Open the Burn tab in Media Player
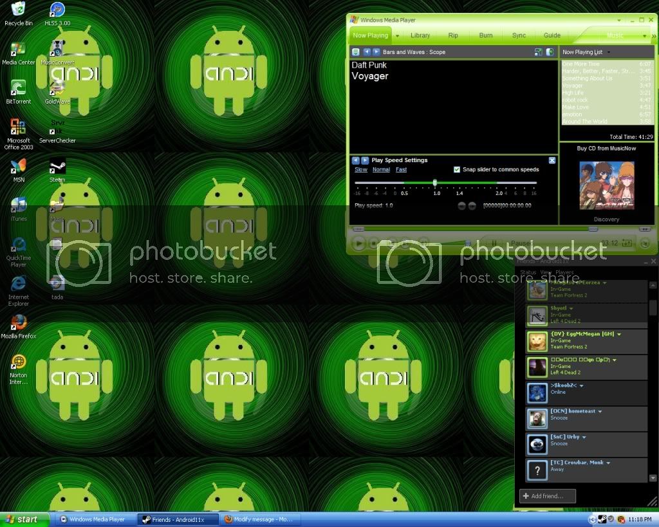659x527 pixels. (x=486, y=35)
